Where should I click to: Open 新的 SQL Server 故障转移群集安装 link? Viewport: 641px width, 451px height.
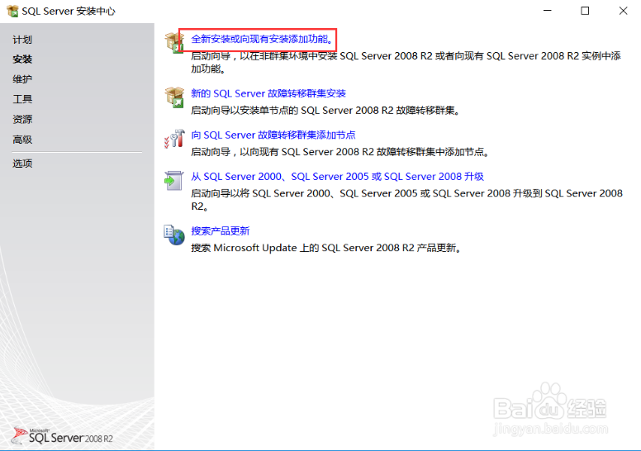(268, 93)
